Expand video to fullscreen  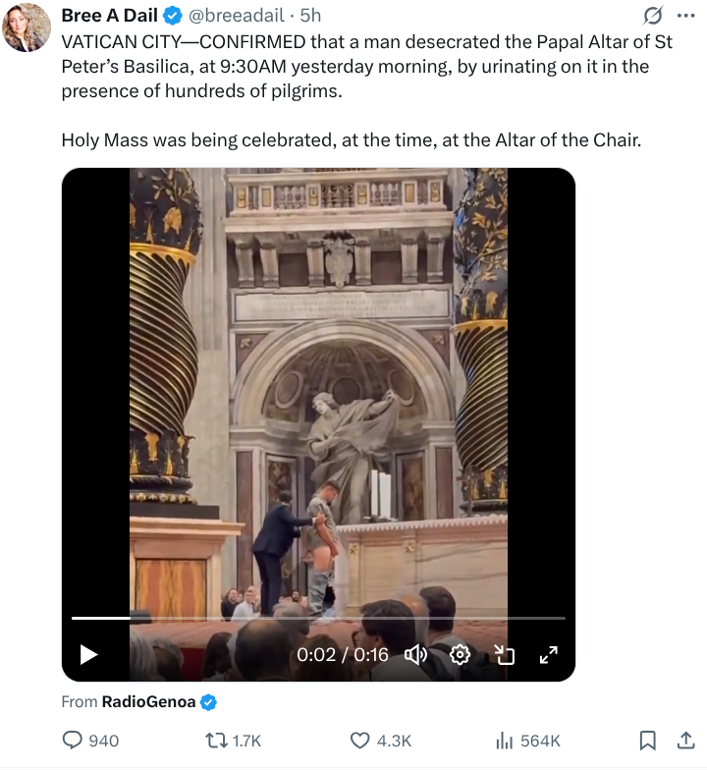pyautogui.click(x=548, y=654)
